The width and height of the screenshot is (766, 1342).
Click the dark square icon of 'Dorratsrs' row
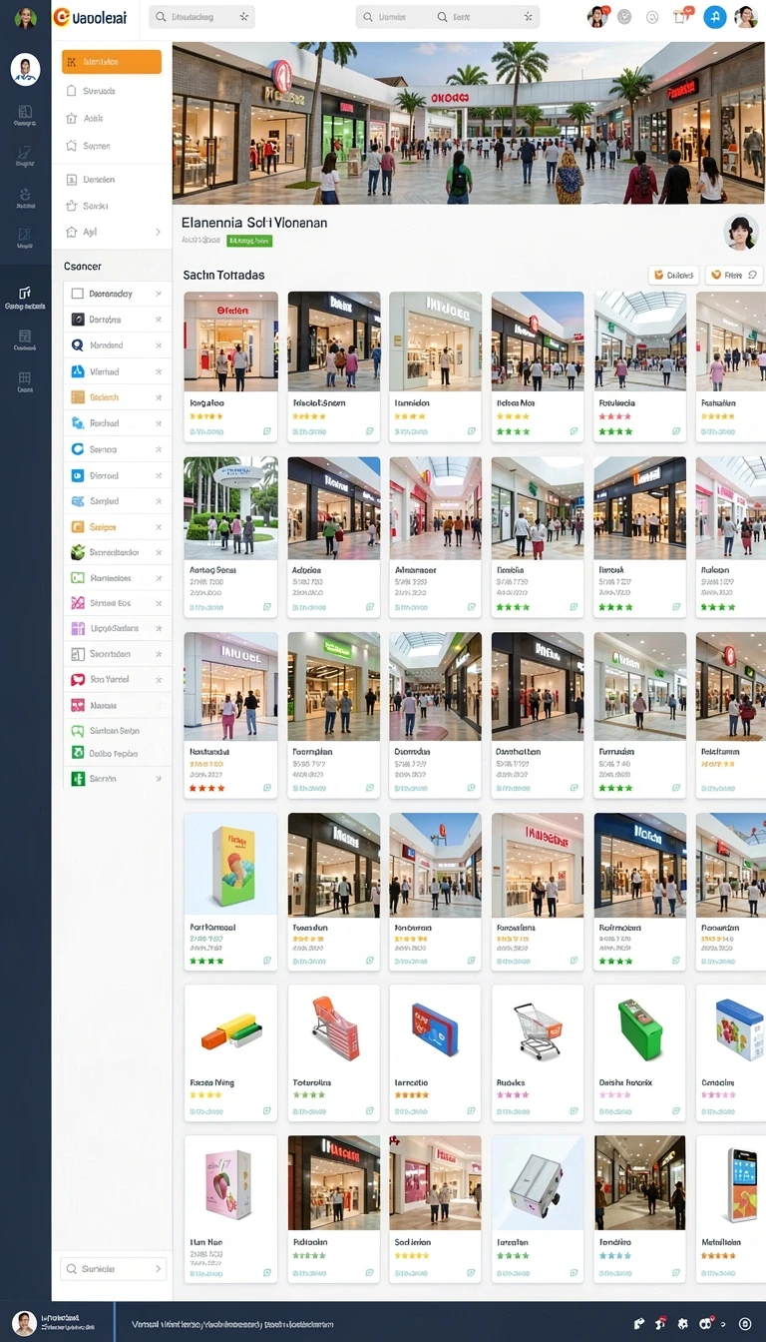click(x=78, y=320)
